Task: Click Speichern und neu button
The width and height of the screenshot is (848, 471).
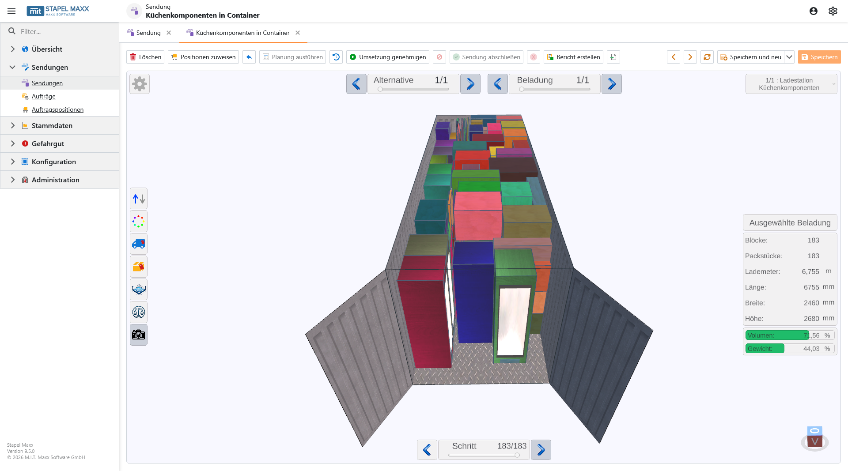Action: pyautogui.click(x=751, y=57)
